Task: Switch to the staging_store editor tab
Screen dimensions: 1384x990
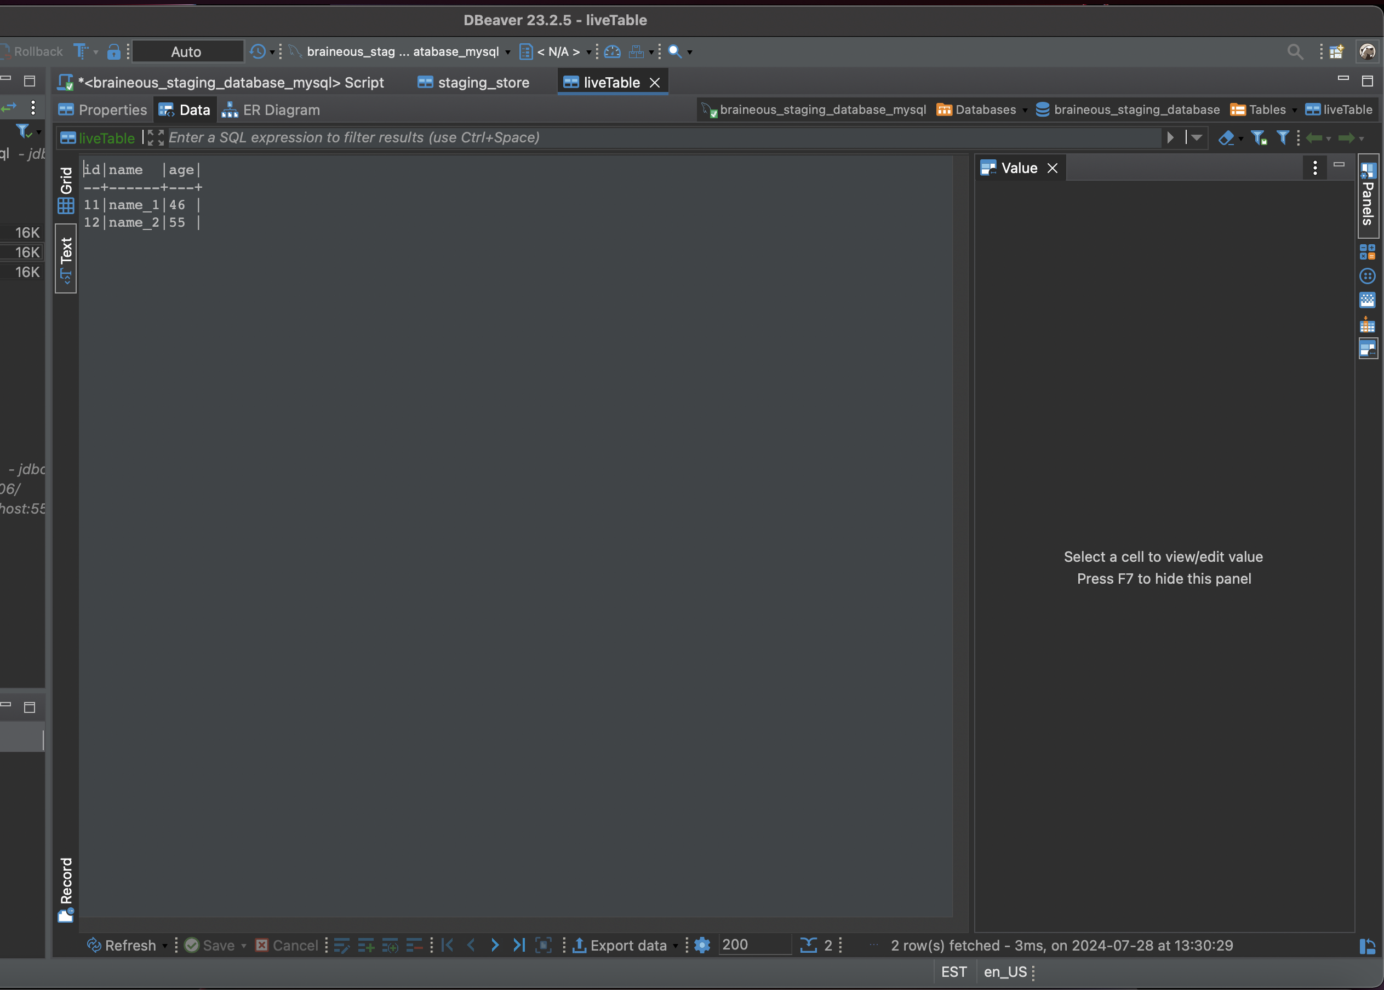Action: pyautogui.click(x=473, y=82)
